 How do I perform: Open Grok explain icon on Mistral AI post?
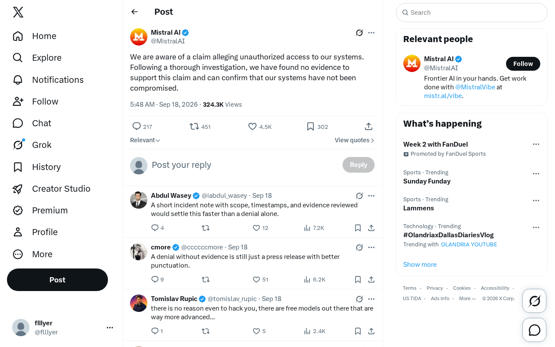pos(359,33)
